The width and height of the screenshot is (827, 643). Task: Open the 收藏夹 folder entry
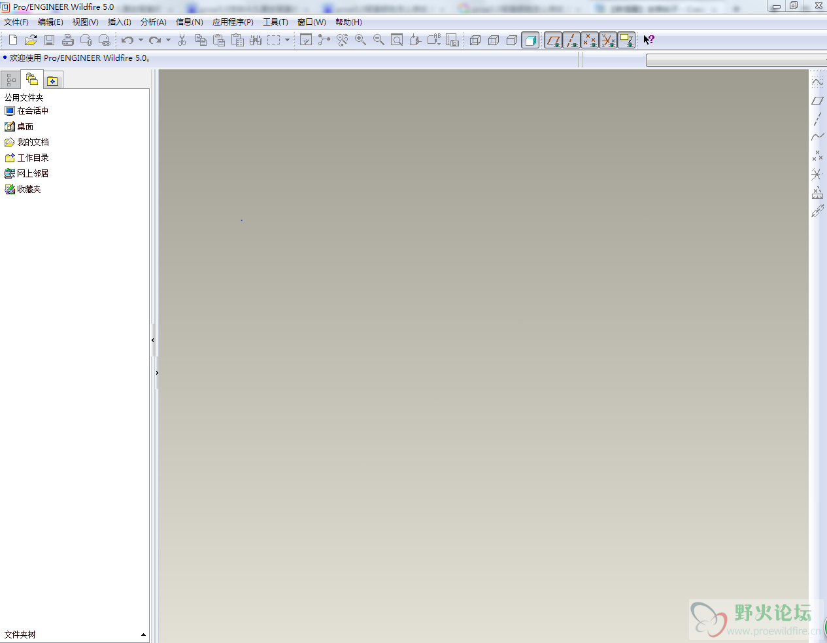[x=23, y=189]
